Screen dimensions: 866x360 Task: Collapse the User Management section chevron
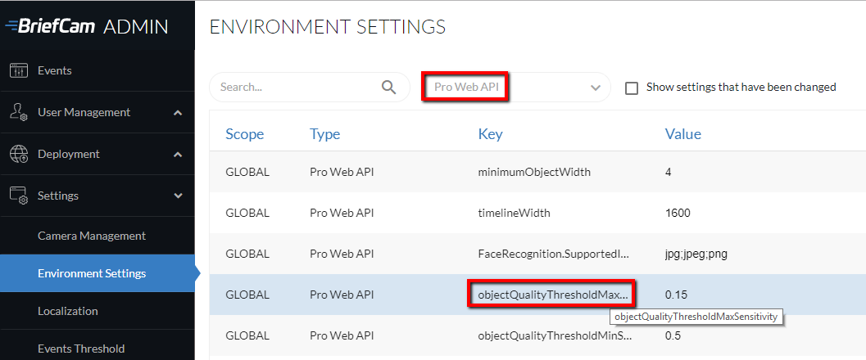point(178,112)
